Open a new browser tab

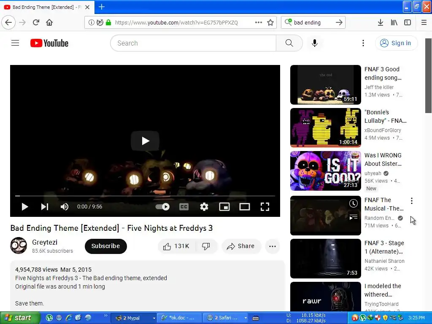102,7
